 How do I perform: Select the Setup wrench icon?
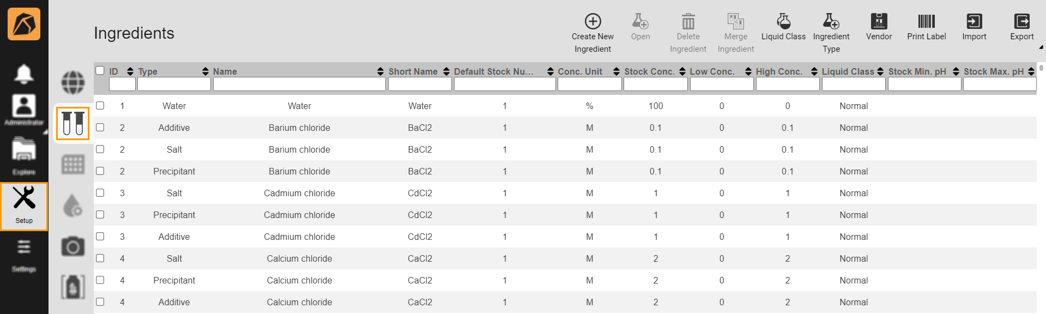[x=24, y=198]
